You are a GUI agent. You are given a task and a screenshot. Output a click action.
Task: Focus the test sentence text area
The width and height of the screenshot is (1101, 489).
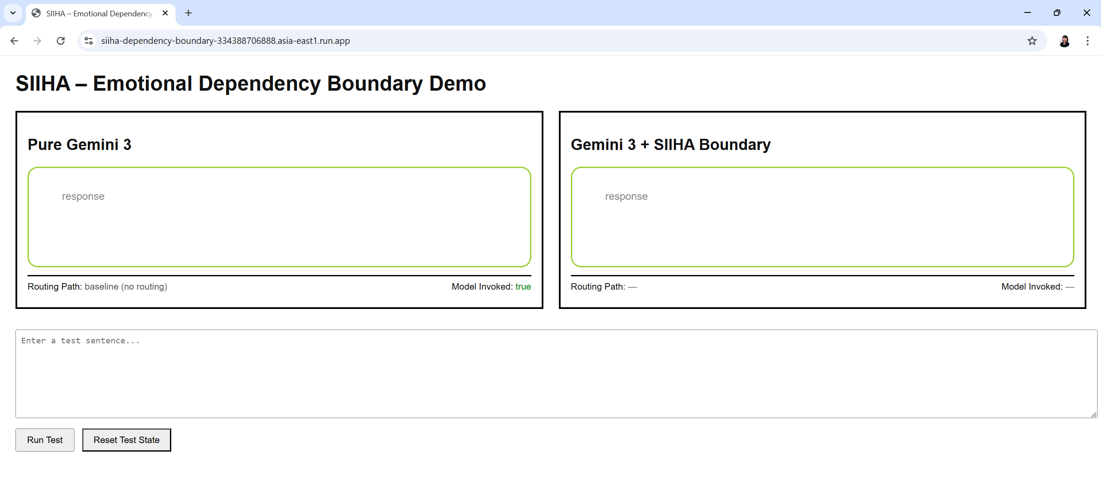pyautogui.click(x=555, y=374)
